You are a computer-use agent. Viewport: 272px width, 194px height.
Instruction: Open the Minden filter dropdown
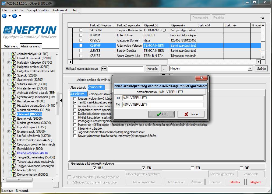tap(250, 68)
